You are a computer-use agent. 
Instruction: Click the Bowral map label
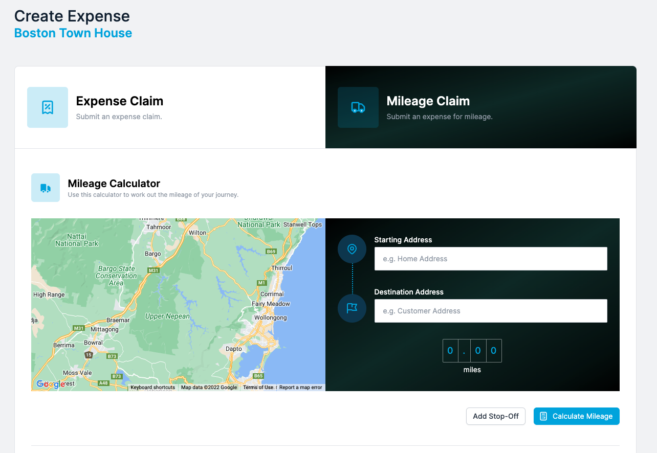(x=93, y=343)
